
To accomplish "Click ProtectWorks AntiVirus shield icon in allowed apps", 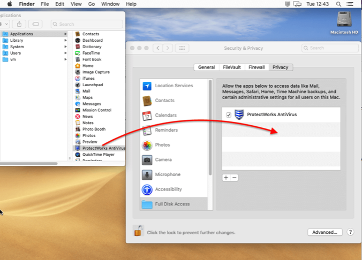I will (x=239, y=114).
